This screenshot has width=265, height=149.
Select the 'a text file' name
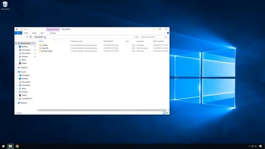pos(45,48)
